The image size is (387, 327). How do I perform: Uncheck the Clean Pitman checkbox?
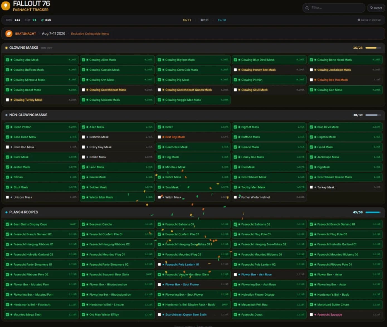point(8,127)
